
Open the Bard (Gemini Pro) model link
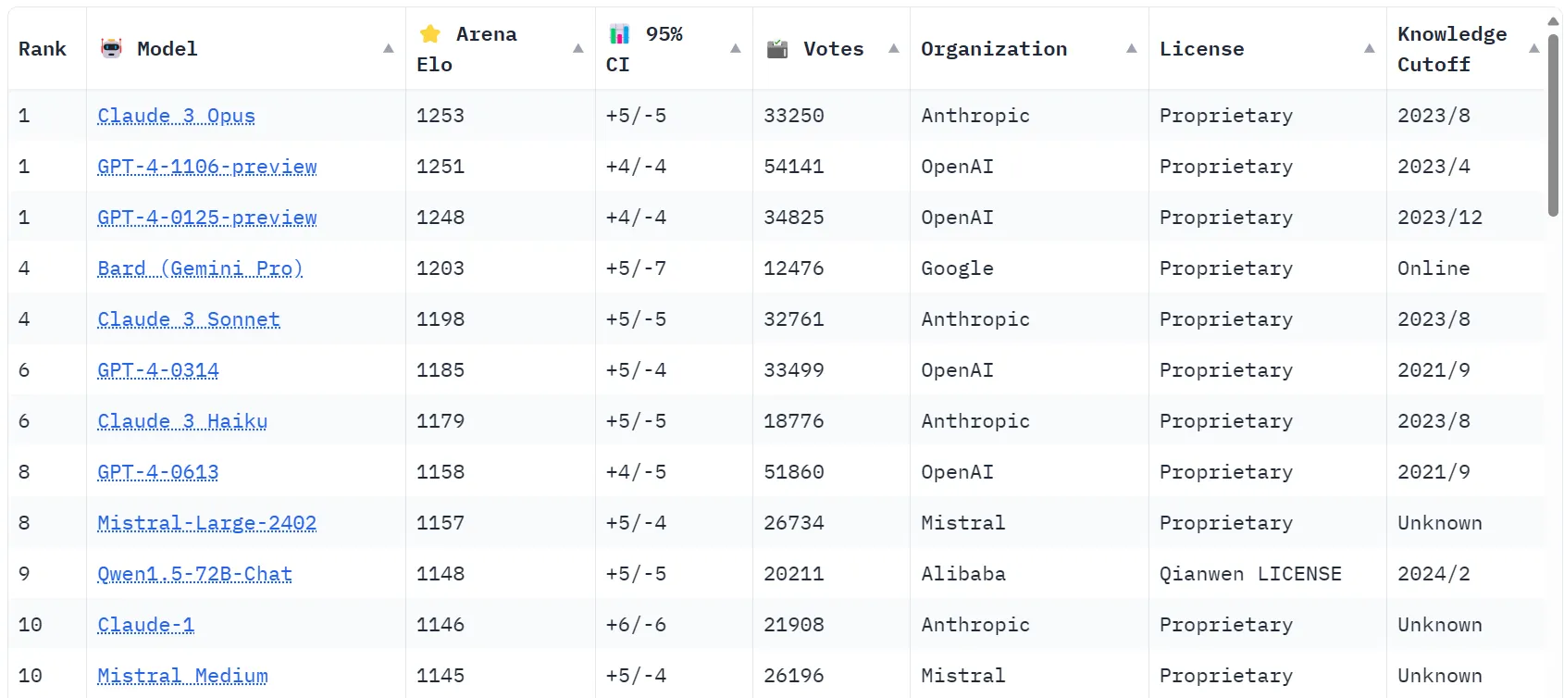pyautogui.click(x=200, y=268)
